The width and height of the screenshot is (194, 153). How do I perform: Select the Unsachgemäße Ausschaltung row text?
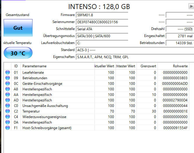pos(45,106)
